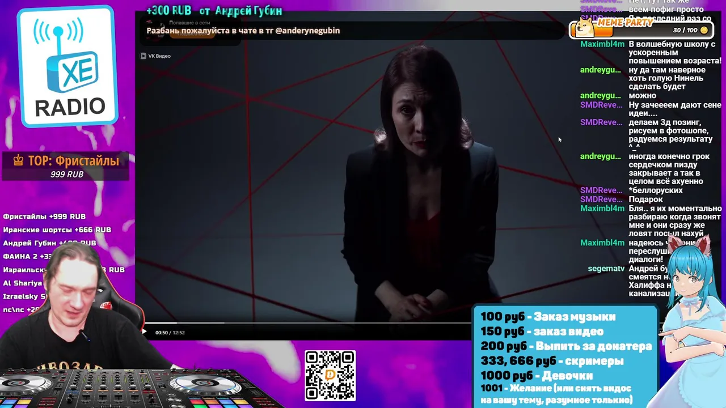Click 'Попавшие в сети' video title
Screen dimensions: 726x408
[x=189, y=23]
